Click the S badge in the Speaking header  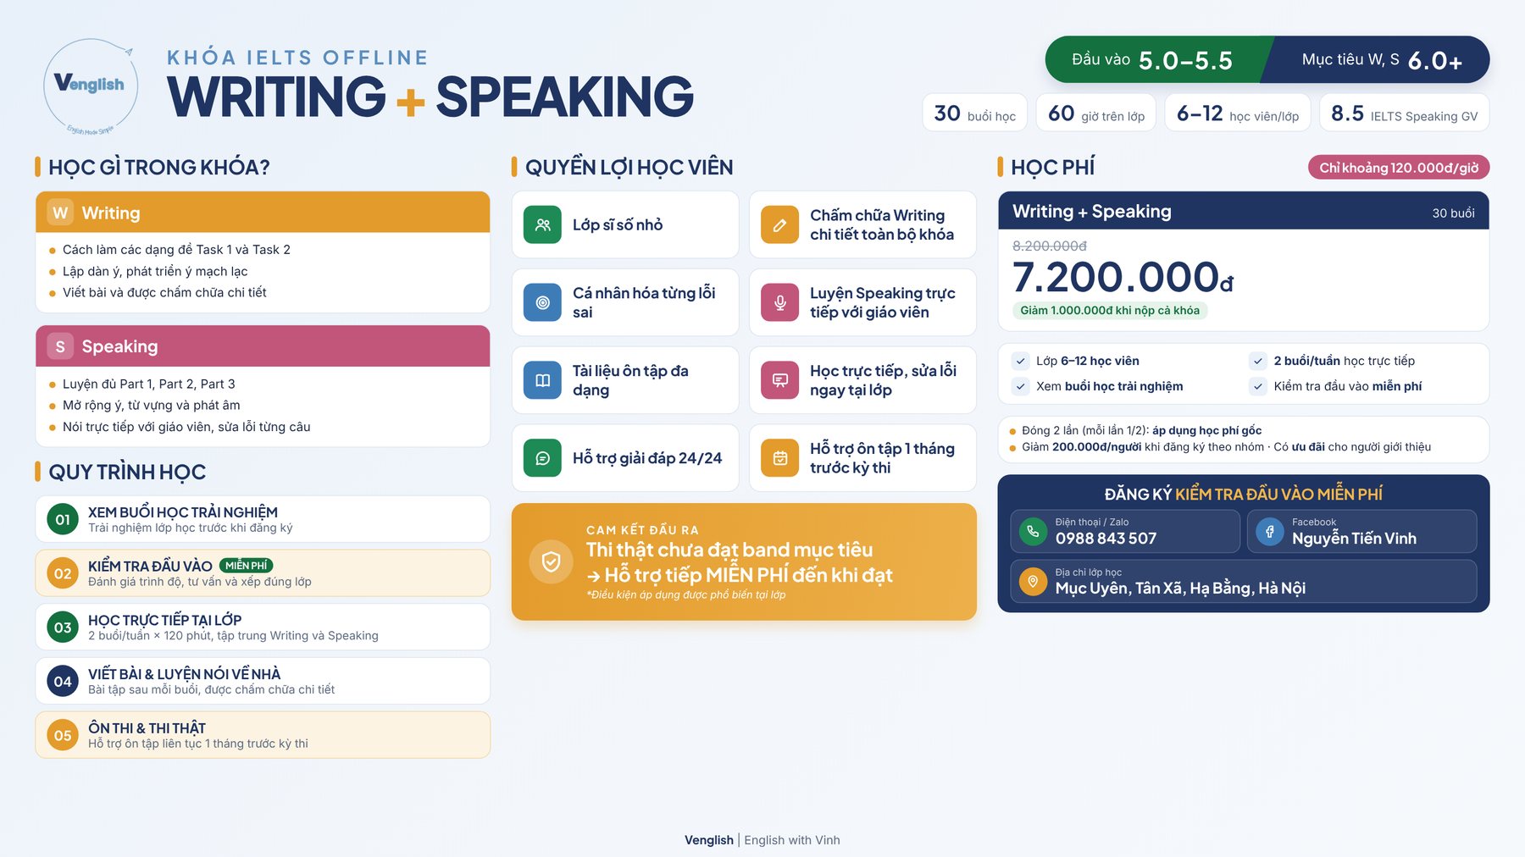[x=60, y=346]
